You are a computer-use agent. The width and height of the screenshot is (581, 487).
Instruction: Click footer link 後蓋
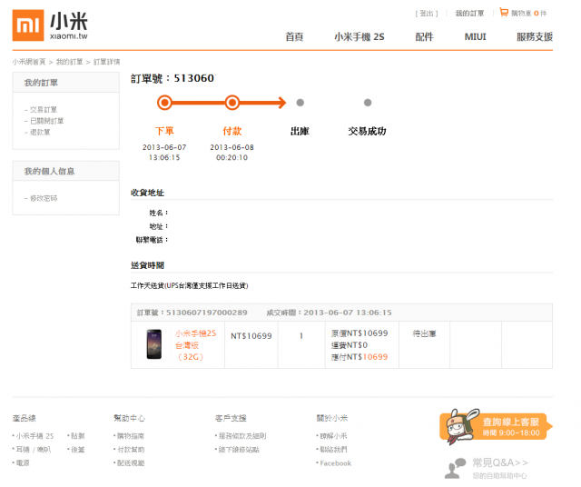[78, 450]
